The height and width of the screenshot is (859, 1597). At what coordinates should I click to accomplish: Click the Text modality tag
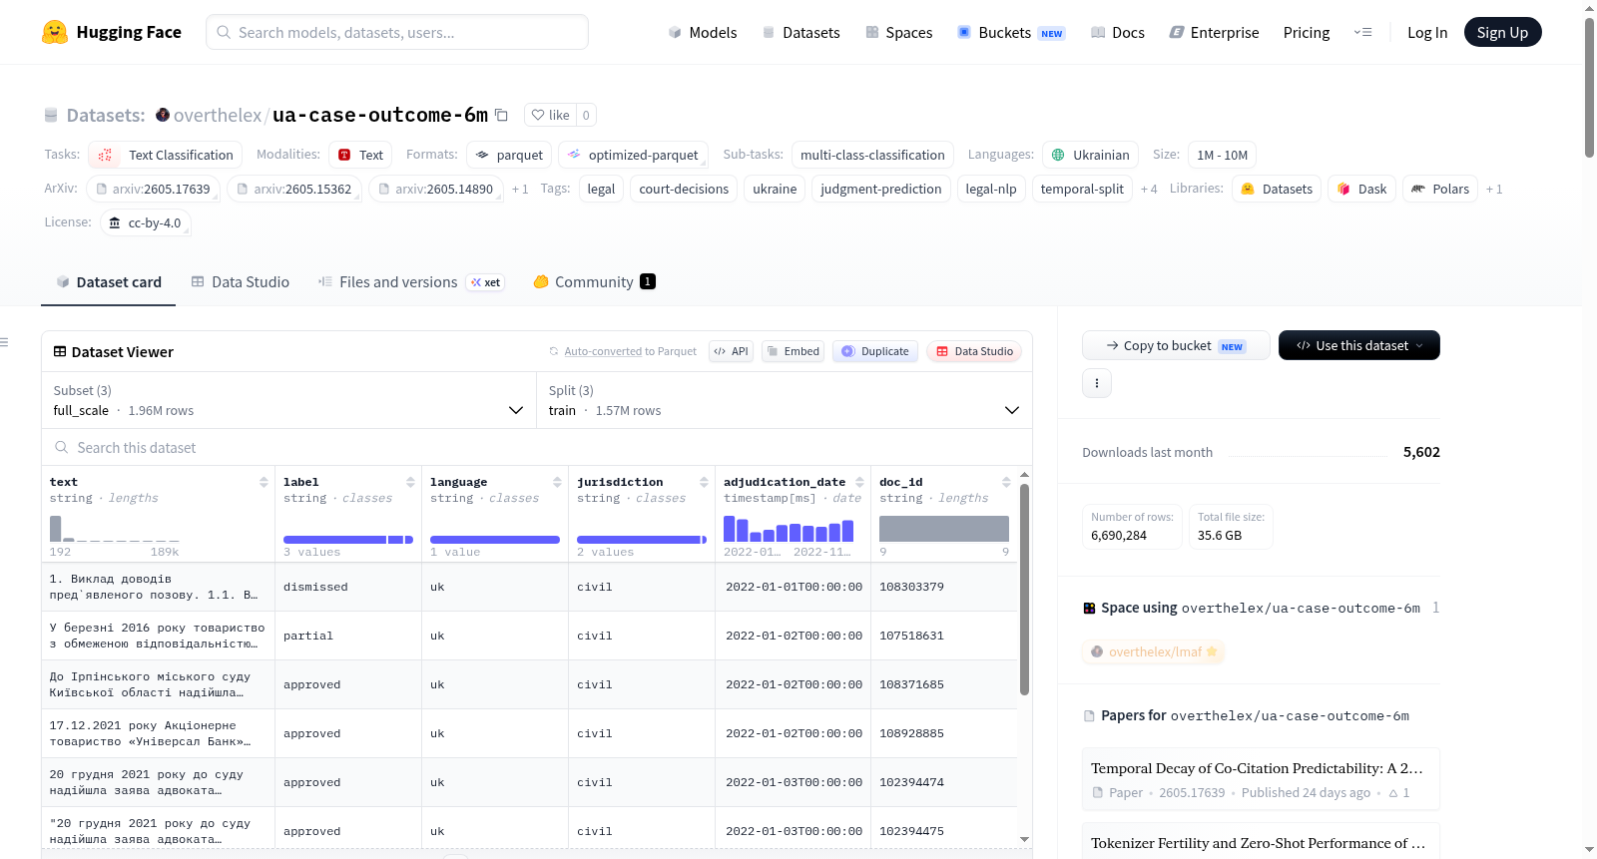(360, 155)
